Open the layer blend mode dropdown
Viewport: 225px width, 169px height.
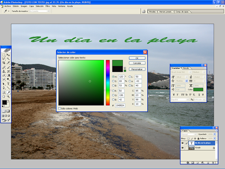(189, 134)
